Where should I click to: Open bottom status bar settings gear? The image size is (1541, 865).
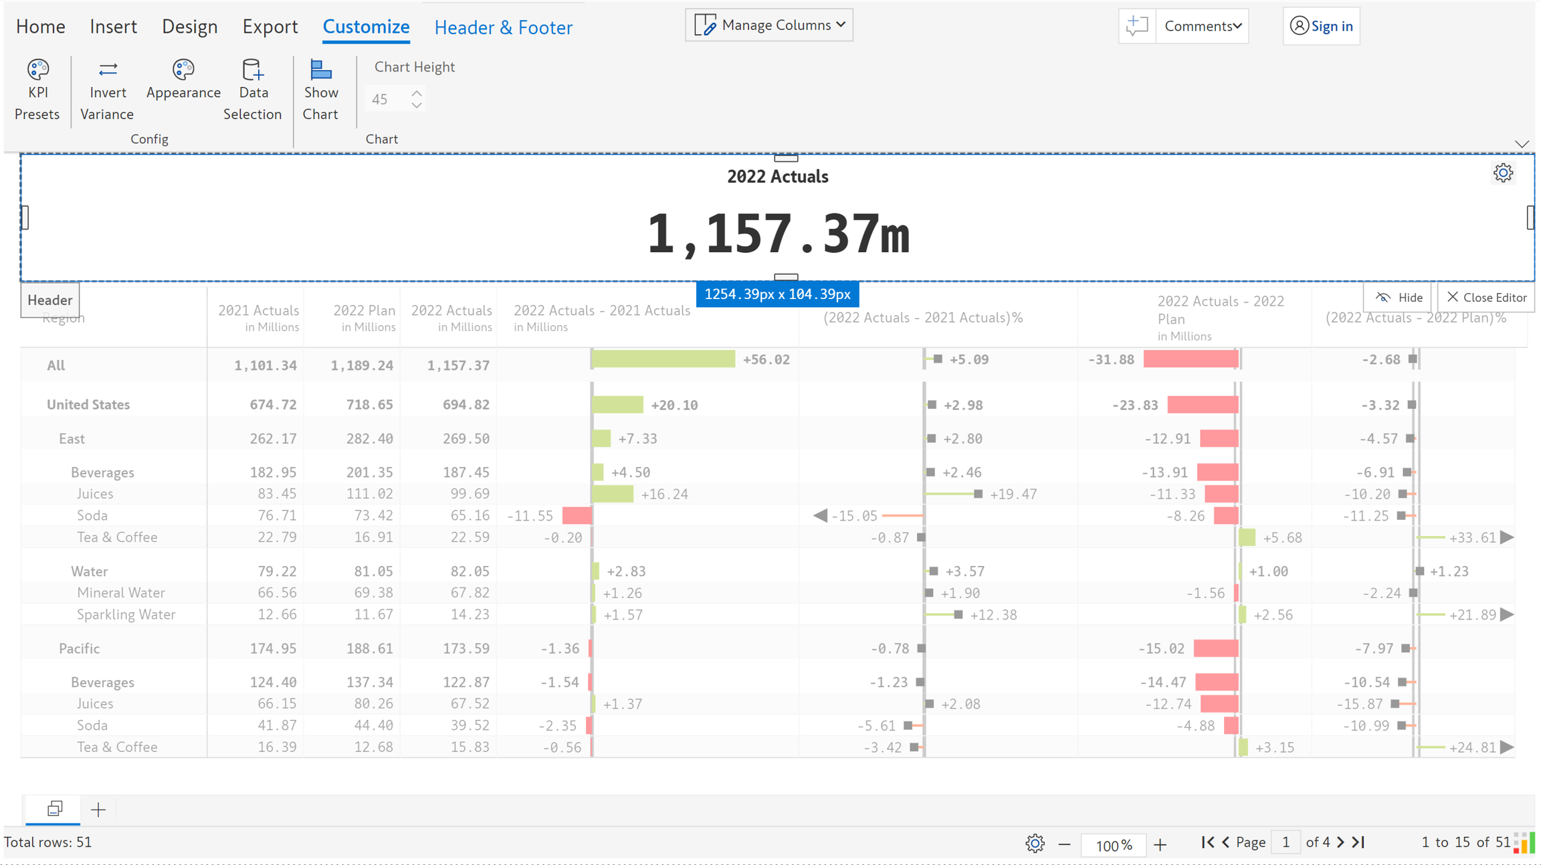coord(1035,844)
